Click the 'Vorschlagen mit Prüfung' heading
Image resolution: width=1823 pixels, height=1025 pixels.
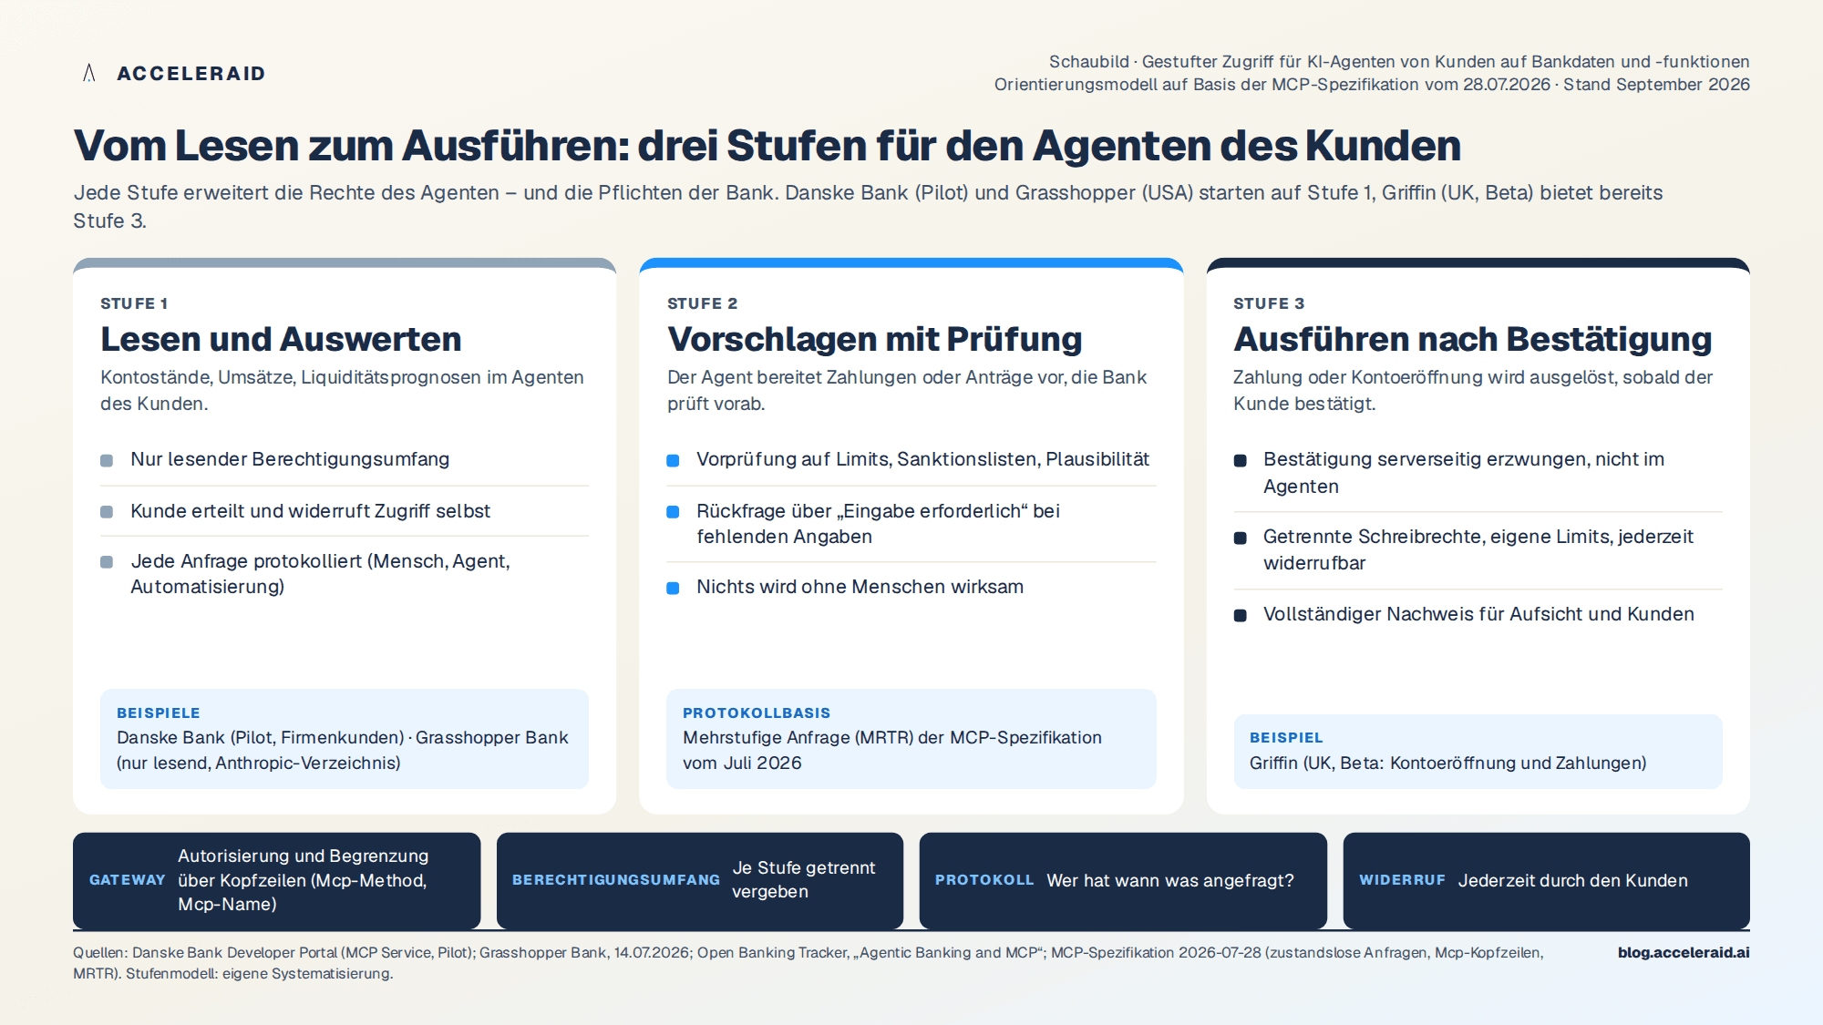pos(874,339)
